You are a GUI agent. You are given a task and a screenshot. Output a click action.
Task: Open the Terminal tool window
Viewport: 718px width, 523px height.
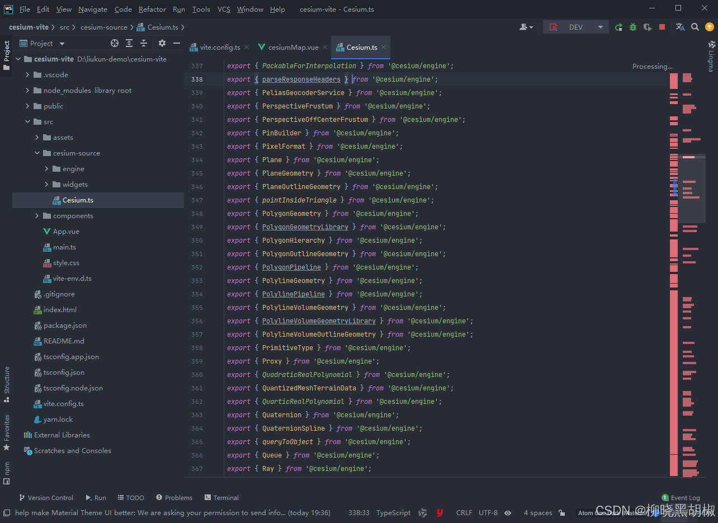(x=221, y=497)
